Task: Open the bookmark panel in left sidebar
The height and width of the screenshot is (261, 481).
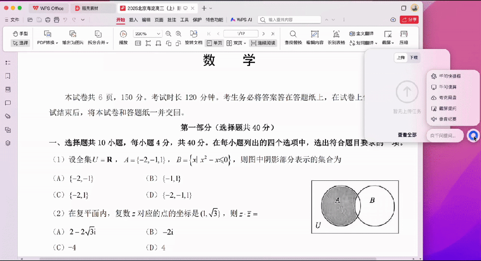Action: [8, 76]
